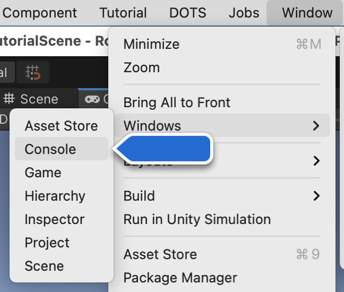Click the blue callout annotation
This screenshot has height=292, width=344.
[x=164, y=149]
